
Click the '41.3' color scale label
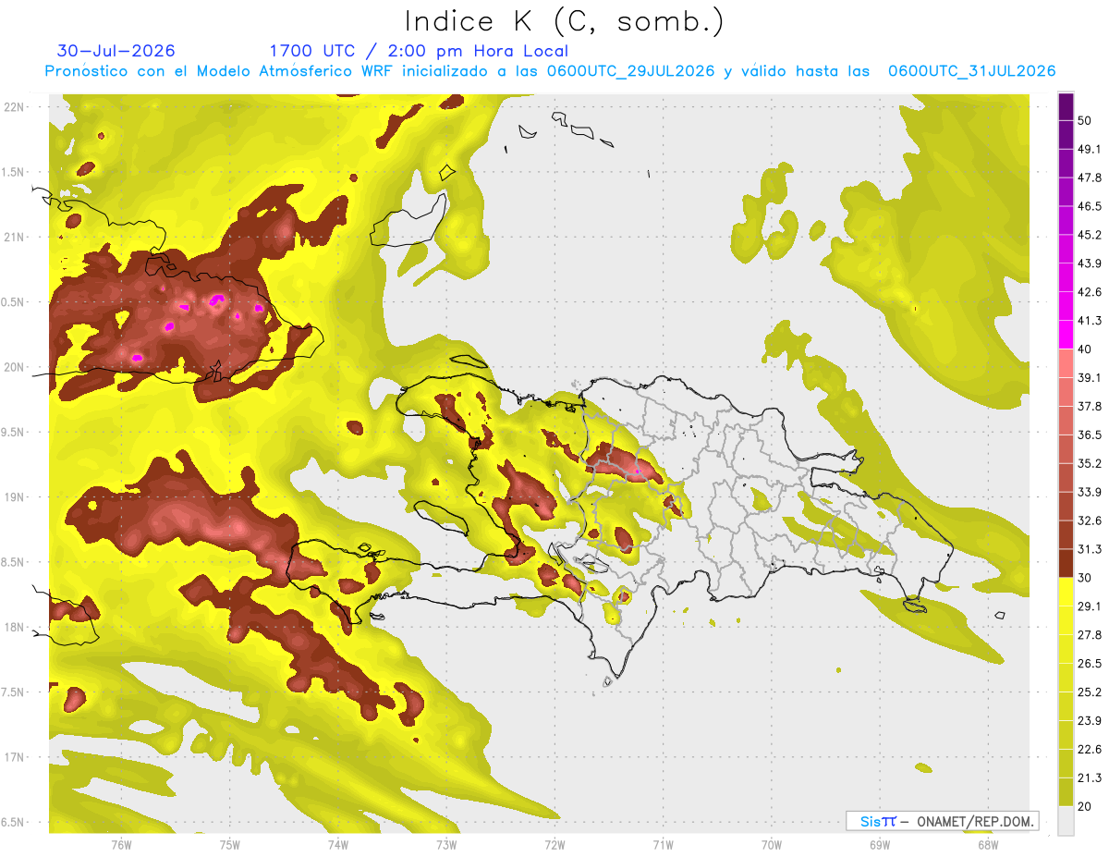point(1090,321)
